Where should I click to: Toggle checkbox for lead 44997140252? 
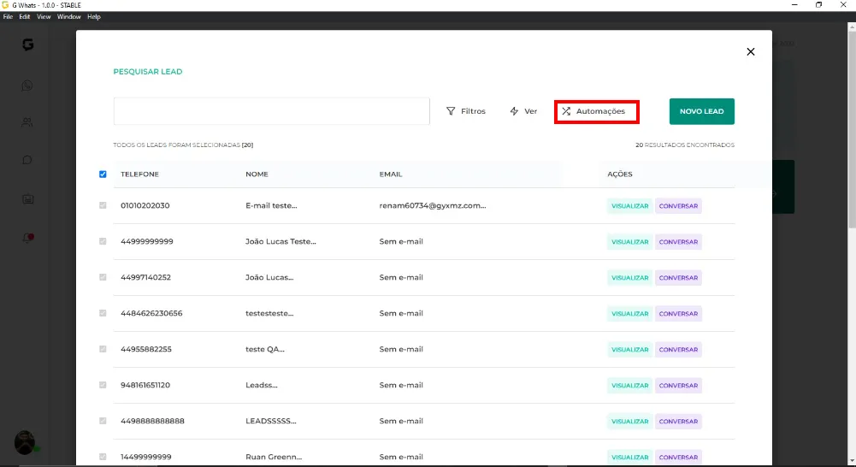coord(103,277)
